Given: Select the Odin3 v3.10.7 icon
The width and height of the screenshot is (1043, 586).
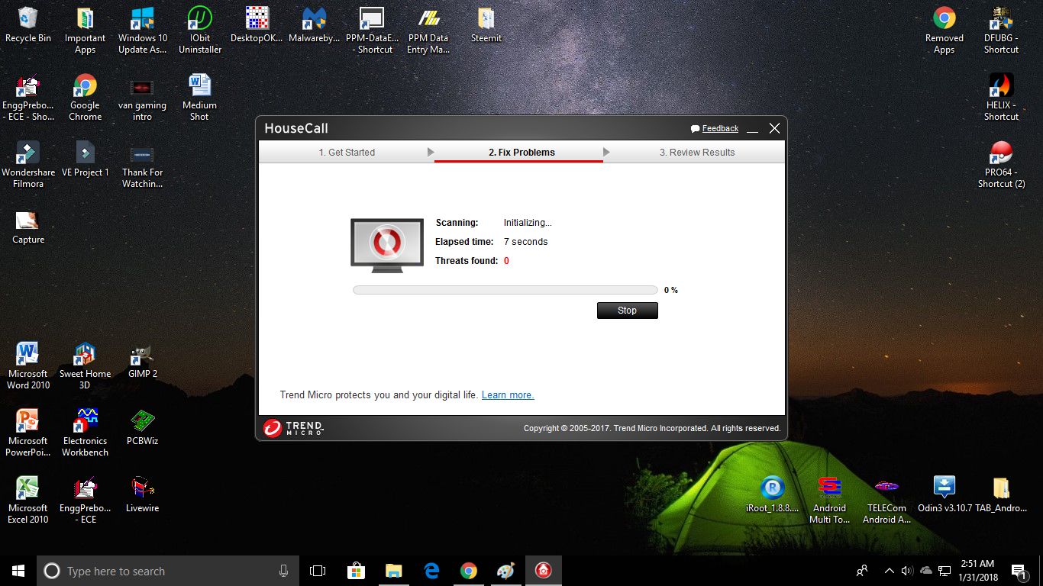Looking at the screenshot, I should tap(945, 494).
